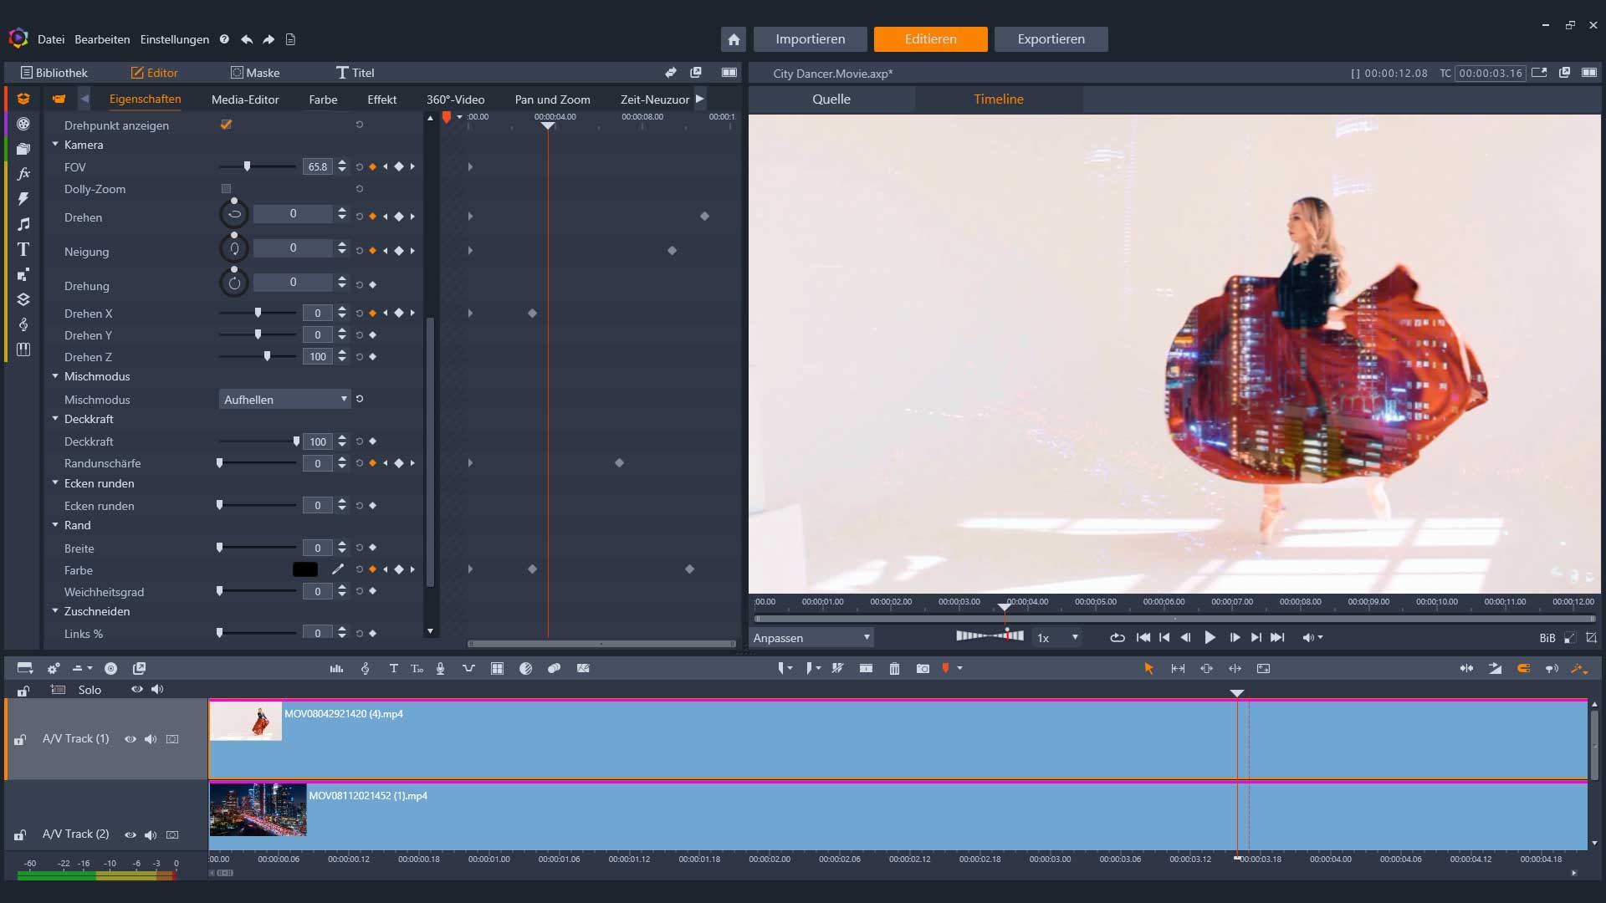Open the music note audio panel
1606x903 pixels.
(23, 224)
